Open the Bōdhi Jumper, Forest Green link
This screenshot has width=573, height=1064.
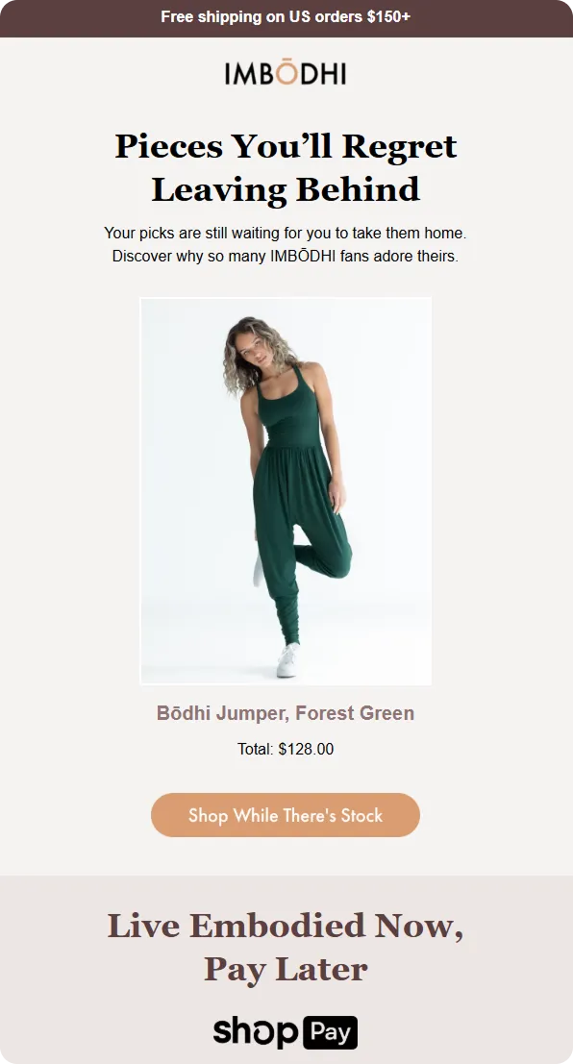[286, 713]
